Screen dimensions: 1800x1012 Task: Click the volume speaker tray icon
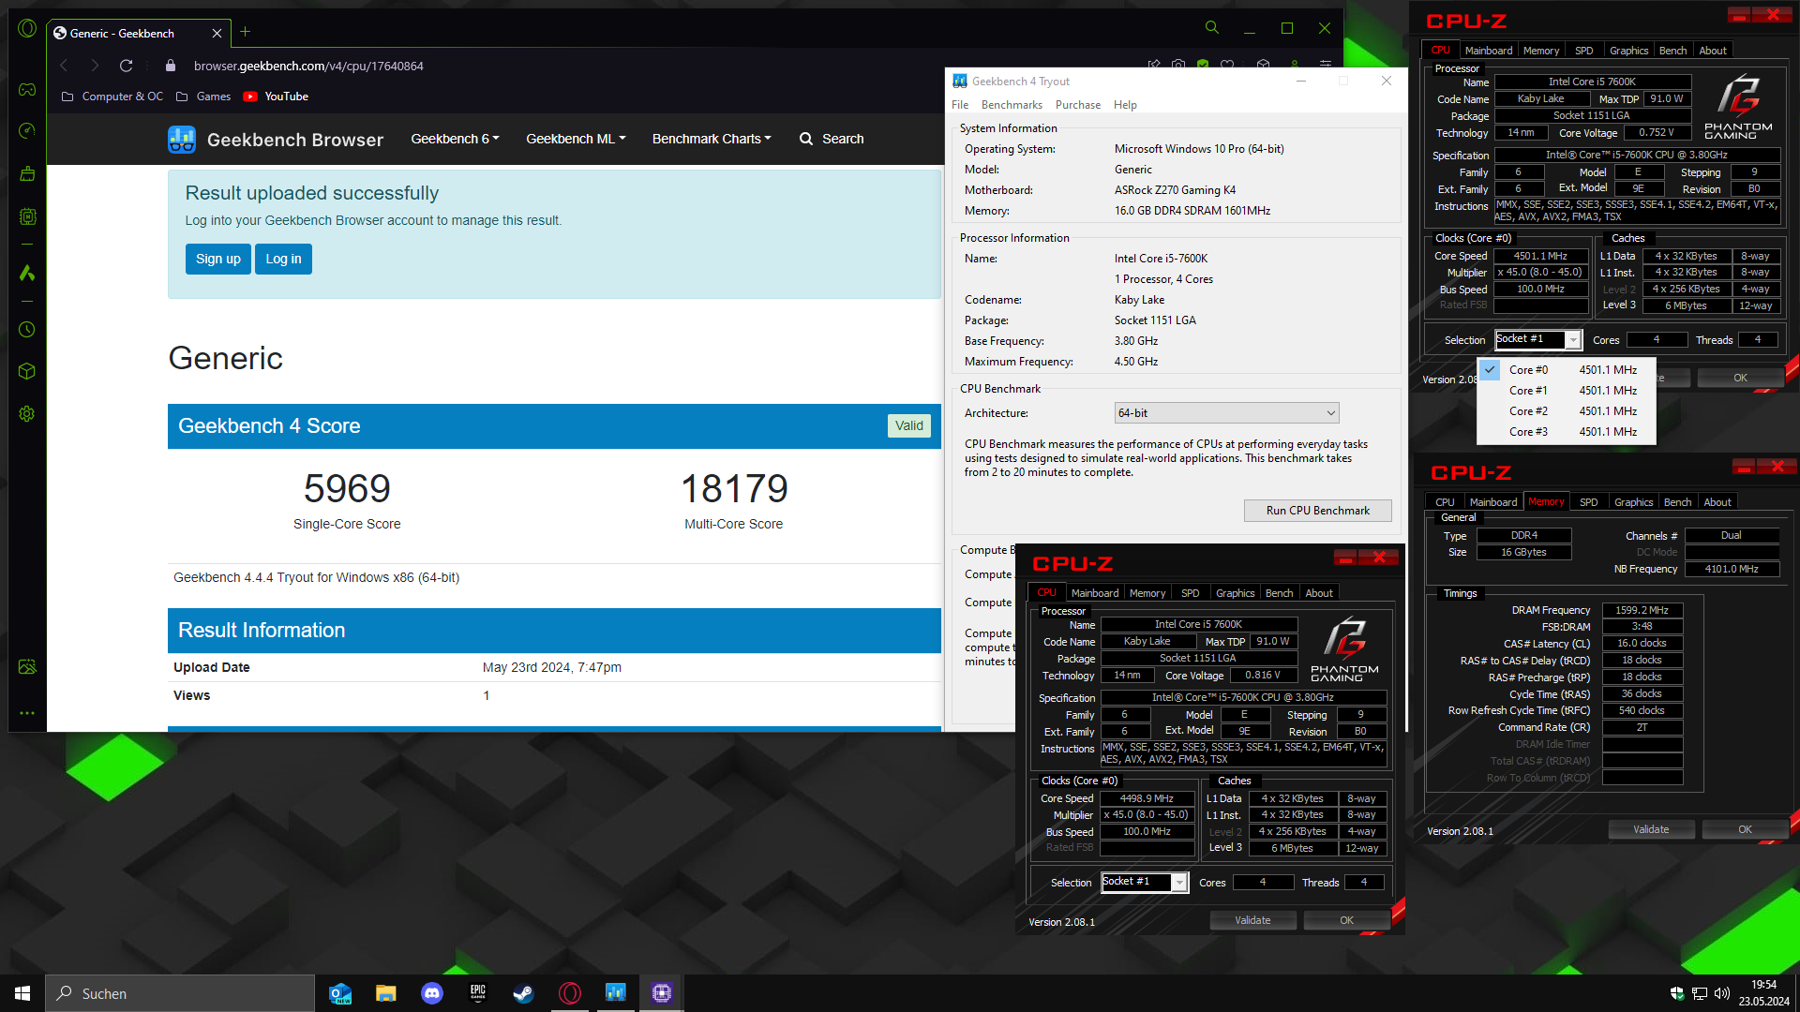tap(1721, 993)
